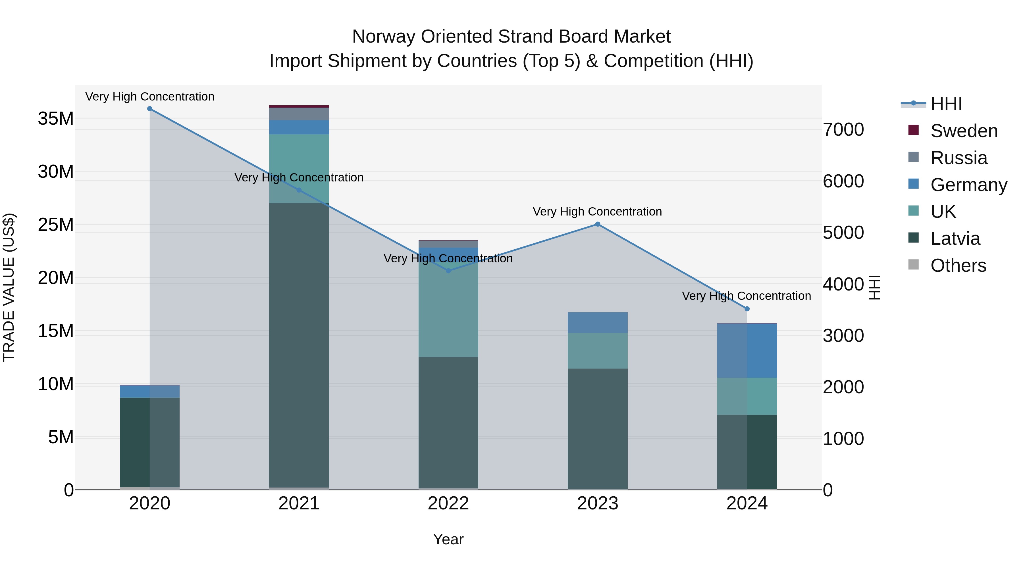1023x575 pixels.
Task: Click the 5M left axis tick label
Action: click(x=61, y=437)
